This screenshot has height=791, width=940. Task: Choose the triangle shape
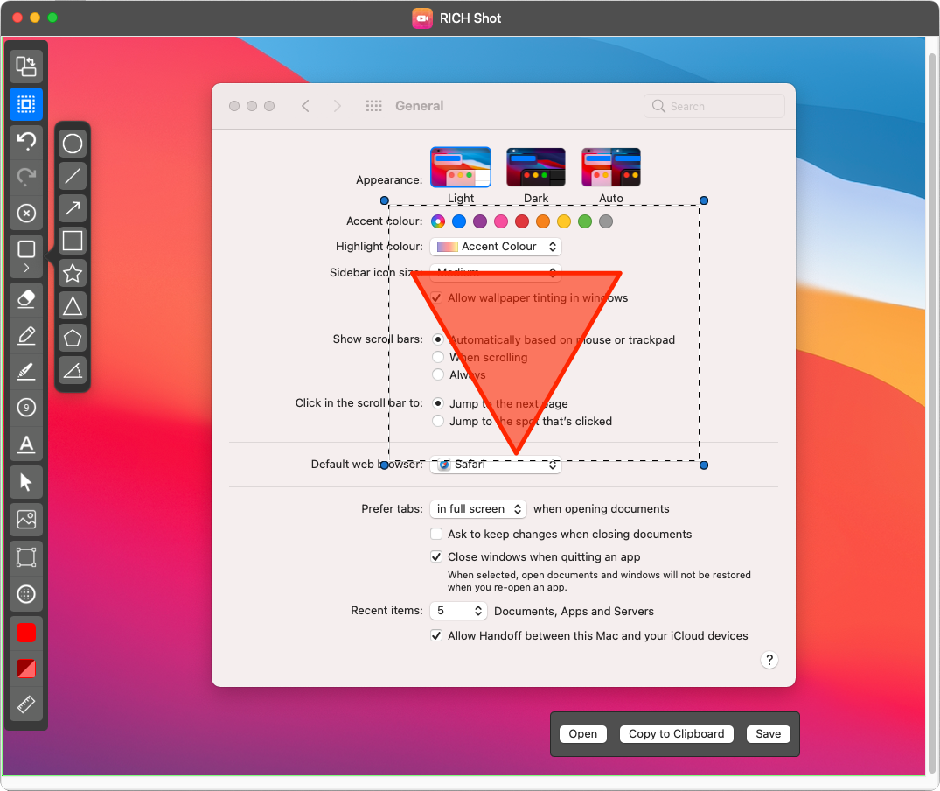pyautogui.click(x=73, y=306)
